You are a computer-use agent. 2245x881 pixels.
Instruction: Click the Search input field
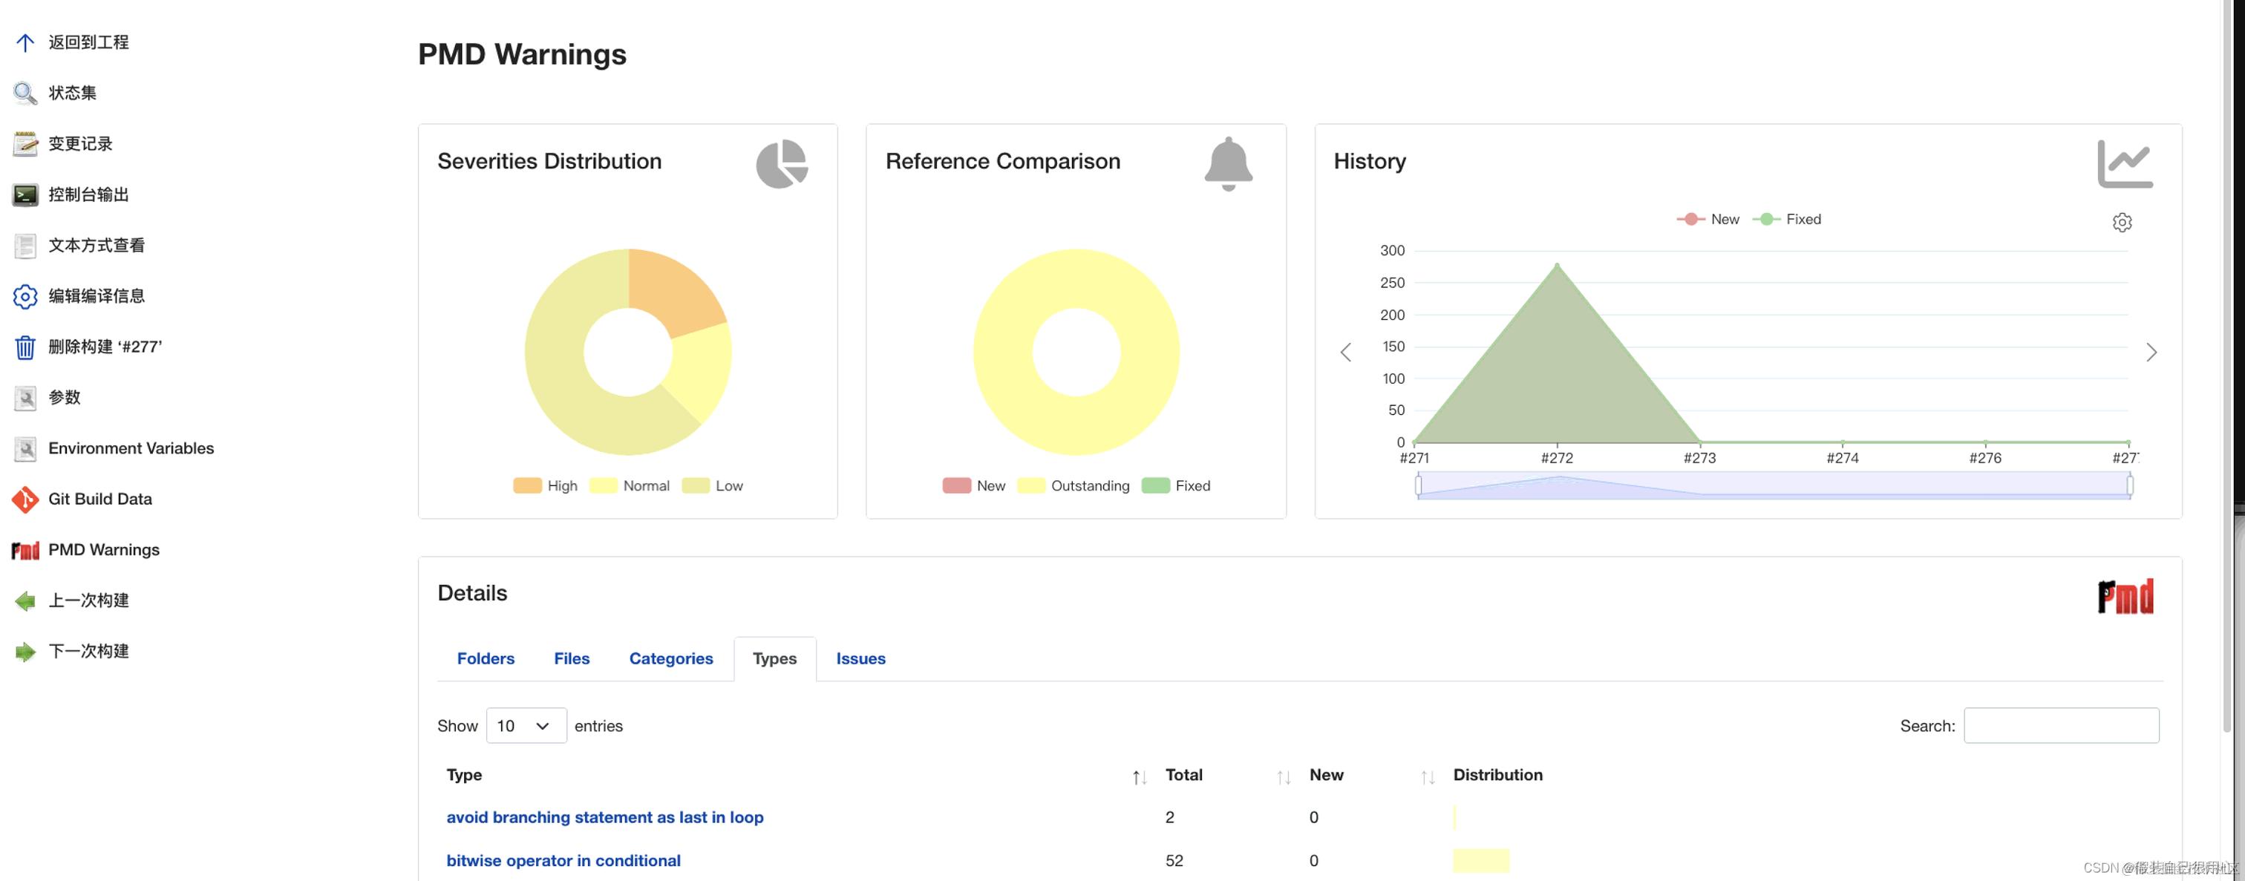pos(2060,726)
